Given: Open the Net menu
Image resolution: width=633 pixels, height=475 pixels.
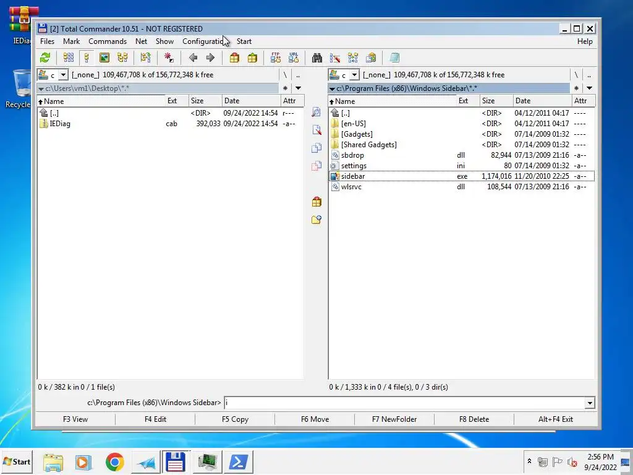Looking at the screenshot, I should [142, 41].
